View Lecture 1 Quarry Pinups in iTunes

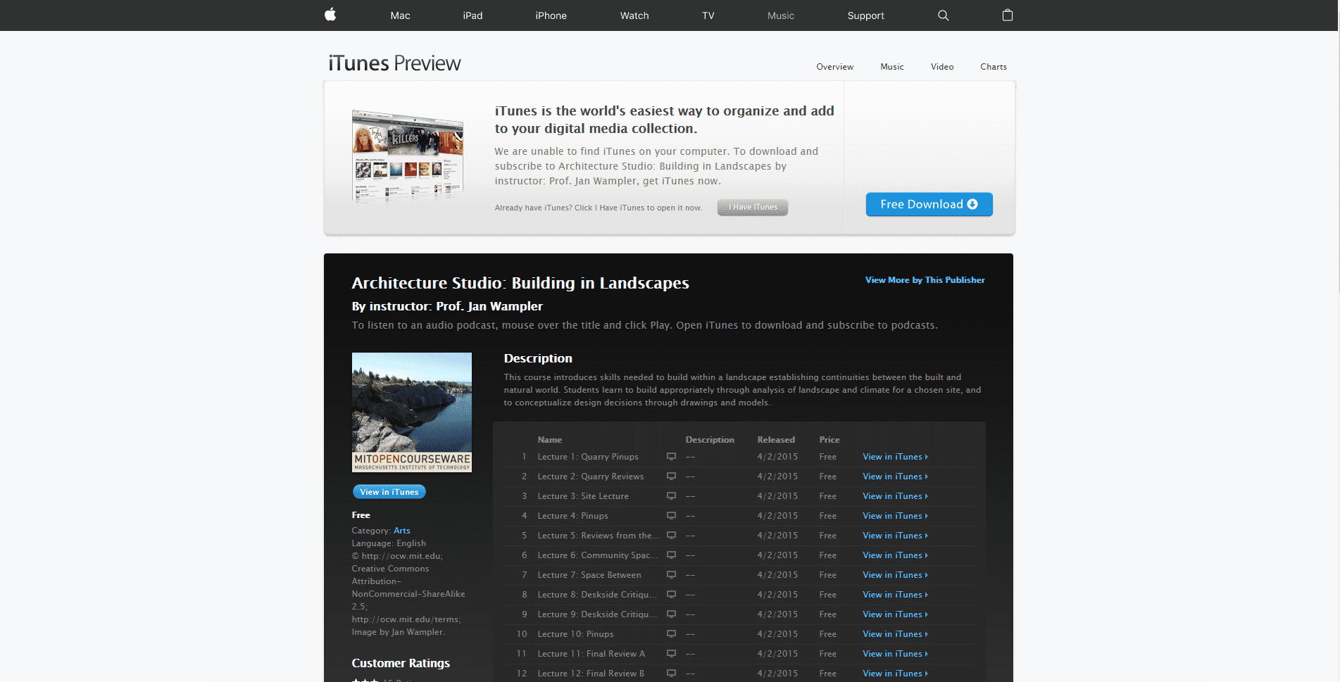click(x=895, y=457)
